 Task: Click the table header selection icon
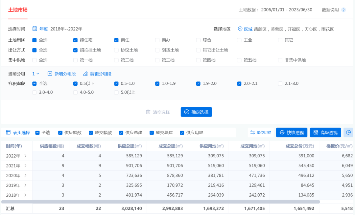click(x=9, y=133)
